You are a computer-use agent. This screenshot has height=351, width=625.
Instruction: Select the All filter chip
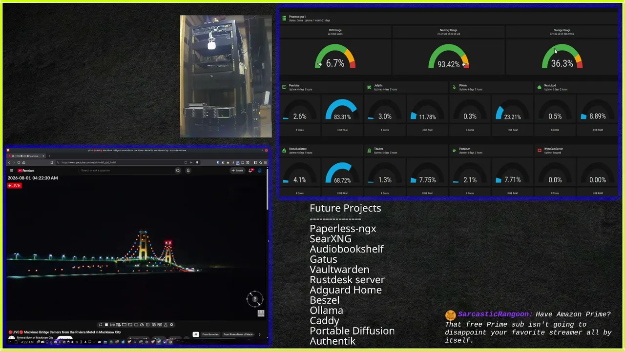click(196, 334)
